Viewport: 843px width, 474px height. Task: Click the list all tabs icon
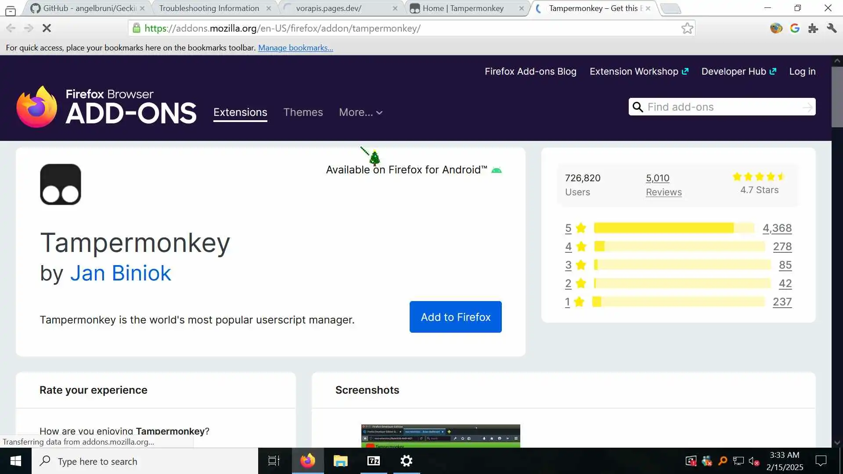[11, 10]
